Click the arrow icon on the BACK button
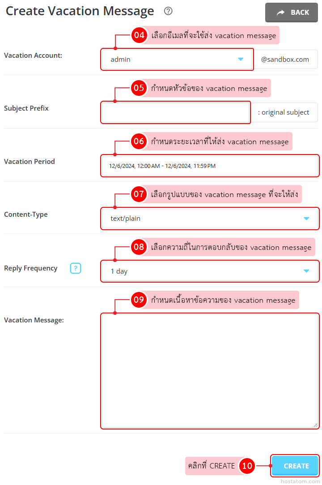This screenshot has width=322, height=485. pyautogui.click(x=281, y=13)
